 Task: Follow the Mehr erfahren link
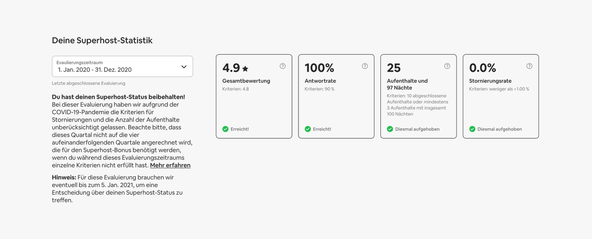pos(170,165)
